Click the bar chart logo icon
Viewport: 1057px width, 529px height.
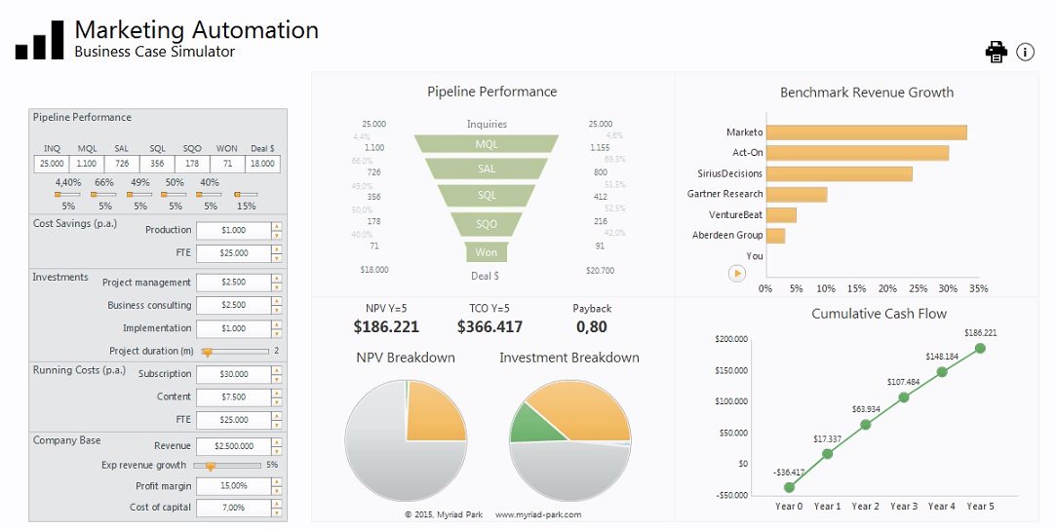[39, 40]
